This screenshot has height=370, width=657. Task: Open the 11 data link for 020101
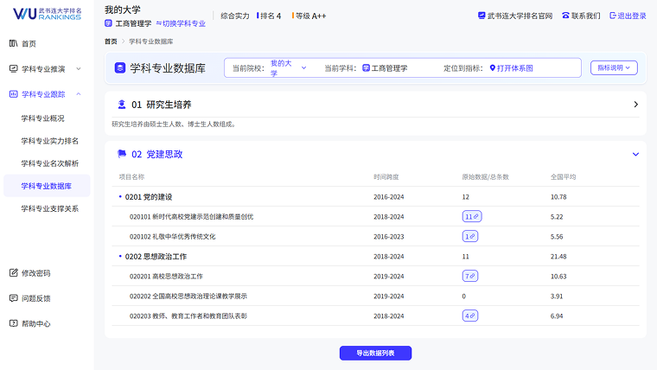click(x=472, y=216)
